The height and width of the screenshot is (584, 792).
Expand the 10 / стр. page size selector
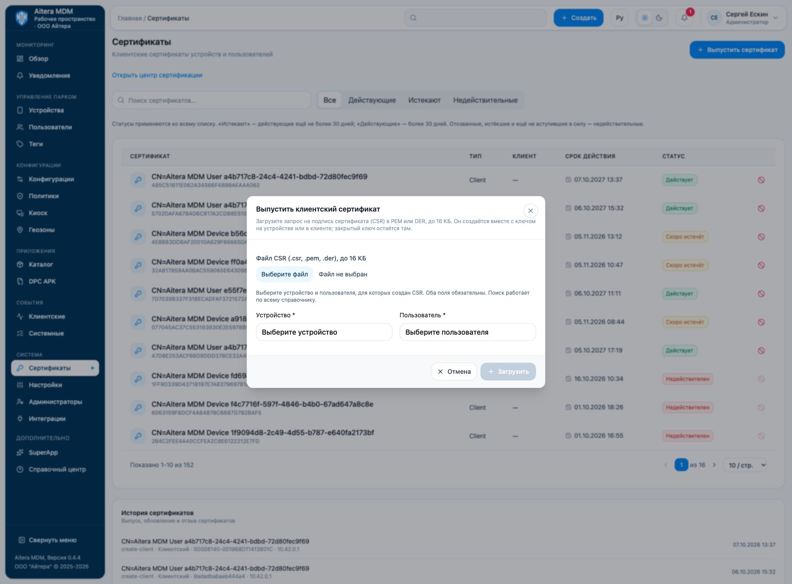coord(745,465)
